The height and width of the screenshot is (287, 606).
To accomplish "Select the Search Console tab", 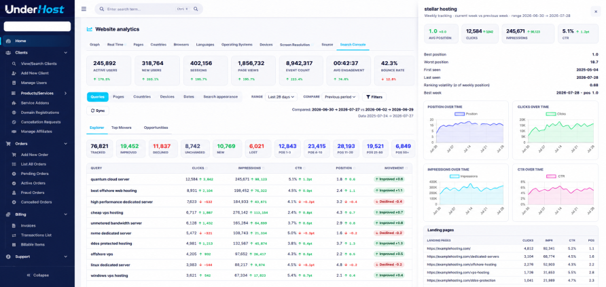I will click(353, 45).
